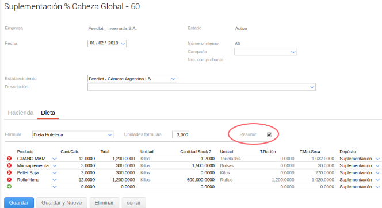
Task: Click the Cant/Cab. column header
Action: pos(70,152)
